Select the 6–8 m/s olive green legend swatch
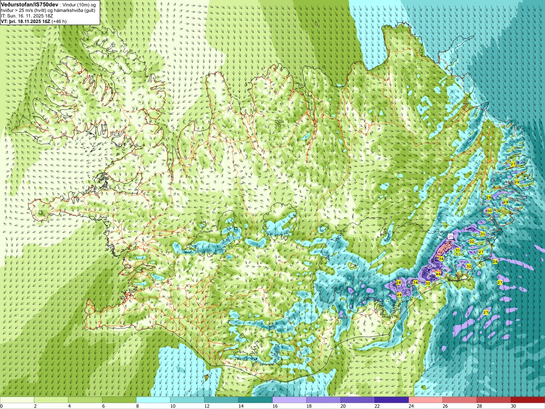The height and width of the screenshot is (409, 545). click(x=119, y=400)
